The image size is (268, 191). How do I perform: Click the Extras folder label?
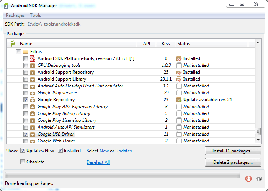click(x=36, y=52)
